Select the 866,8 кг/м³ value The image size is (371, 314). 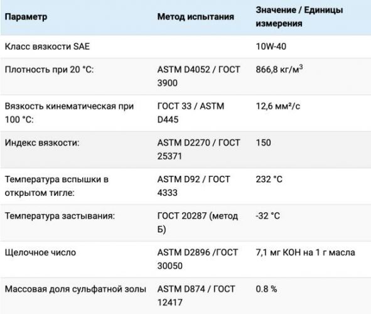[279, 69]
